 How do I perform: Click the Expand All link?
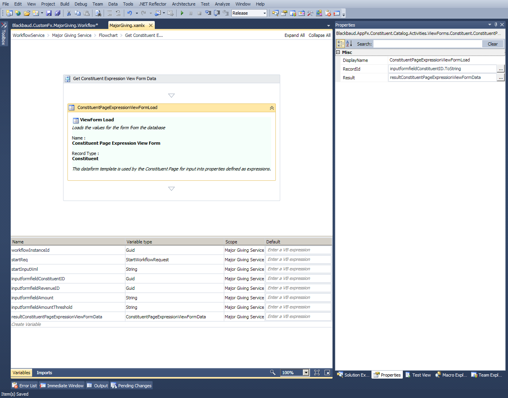click(294, 35)
